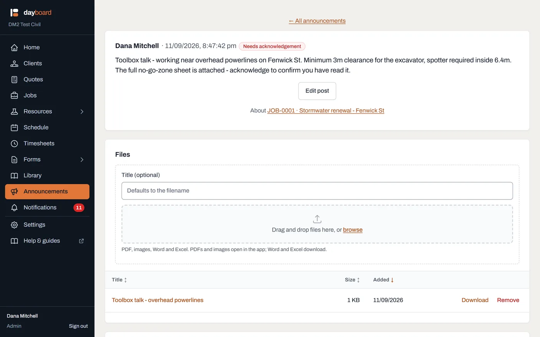Click the Dana Mitchell author name in post
The width and height of the screenshot is (540, 337).
pos(137,46)
